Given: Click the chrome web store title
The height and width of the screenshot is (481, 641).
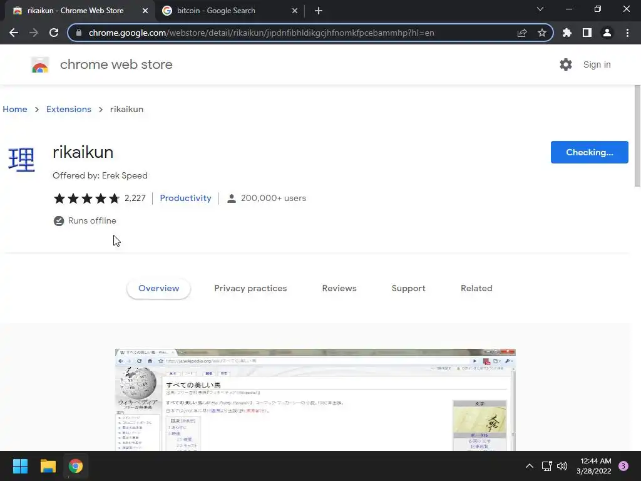Looking at the screenshot, I should tap(116, 65).
